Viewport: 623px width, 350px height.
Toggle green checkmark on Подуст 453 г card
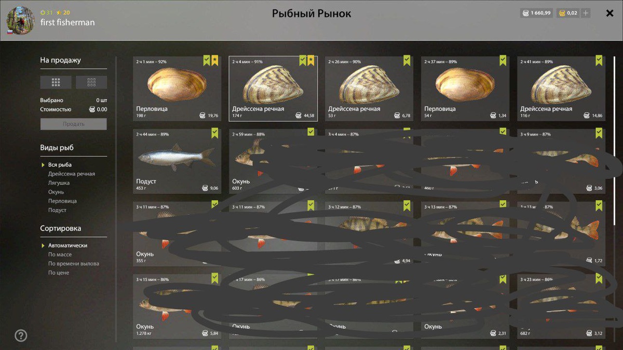click(215, 134)
